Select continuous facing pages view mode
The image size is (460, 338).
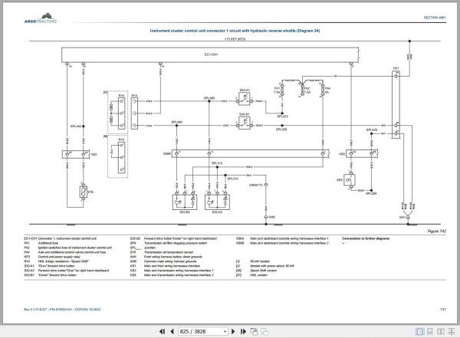click(x=452, y=332)
